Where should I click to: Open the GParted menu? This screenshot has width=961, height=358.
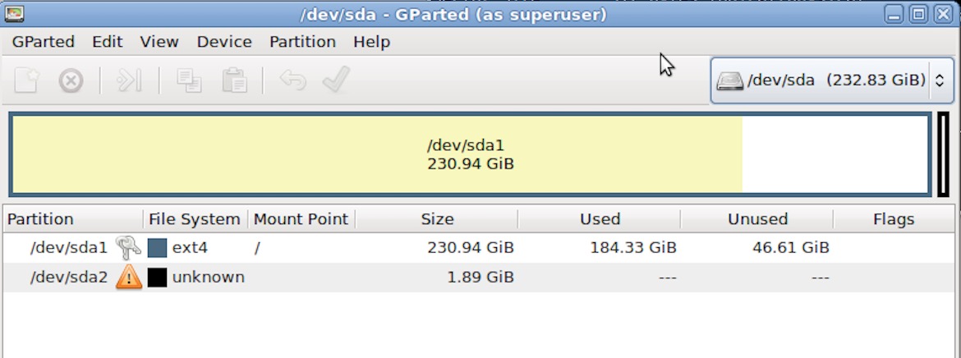point(43,41)
